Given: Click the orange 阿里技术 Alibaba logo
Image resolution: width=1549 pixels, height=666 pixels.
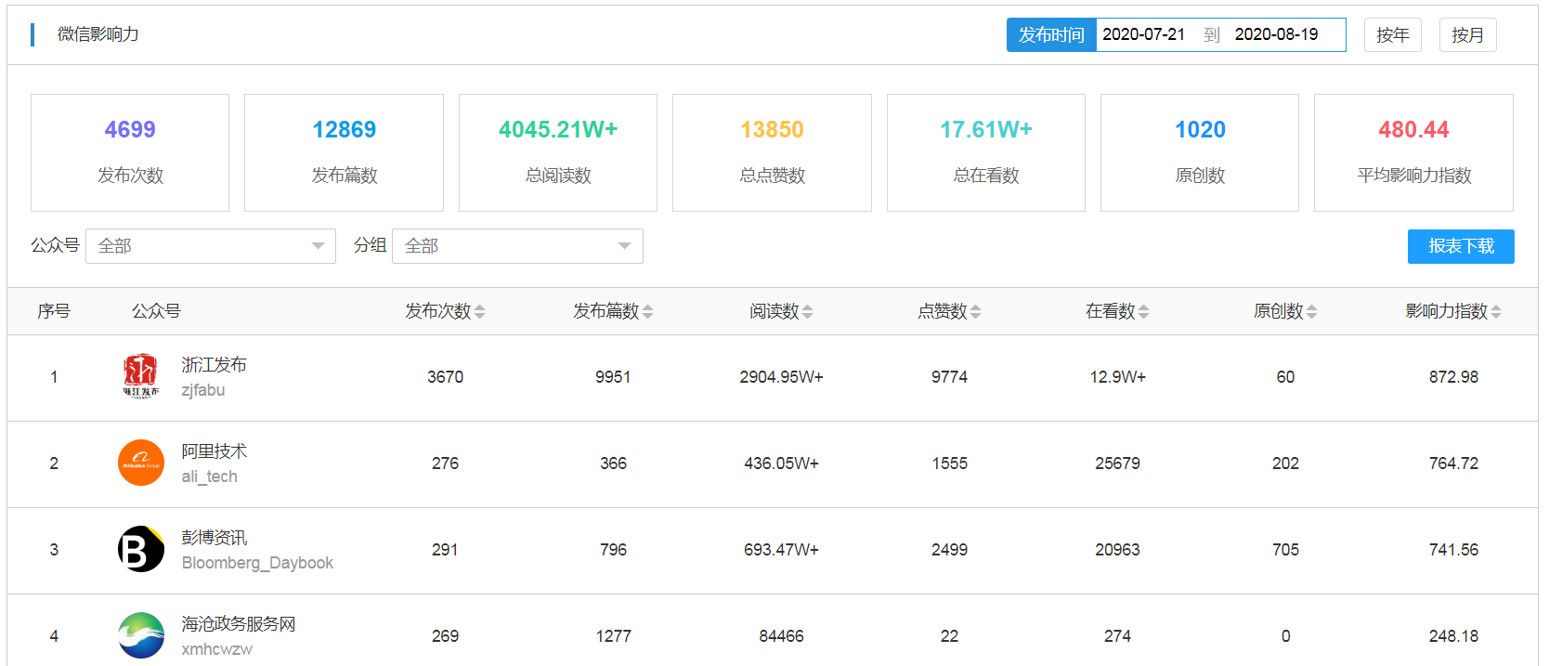Looking at the screenshot, I should coord(141,463).
